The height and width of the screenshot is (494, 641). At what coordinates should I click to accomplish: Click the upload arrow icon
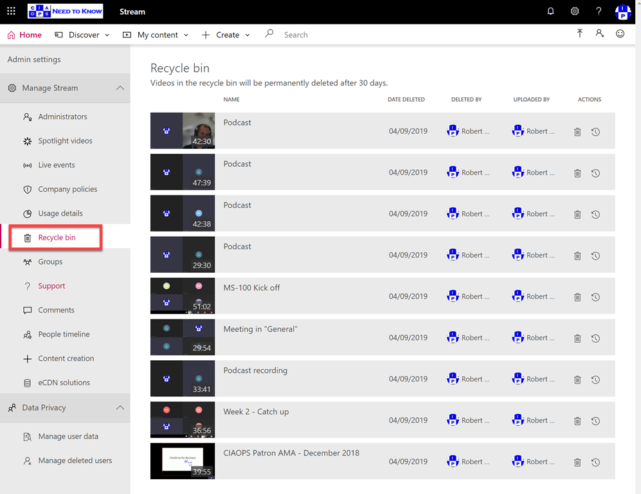coord(579,33)
